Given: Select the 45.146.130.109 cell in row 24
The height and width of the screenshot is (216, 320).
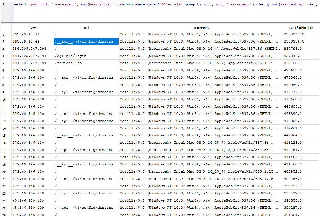Looking at the screenshot, I should pos(28,200).
